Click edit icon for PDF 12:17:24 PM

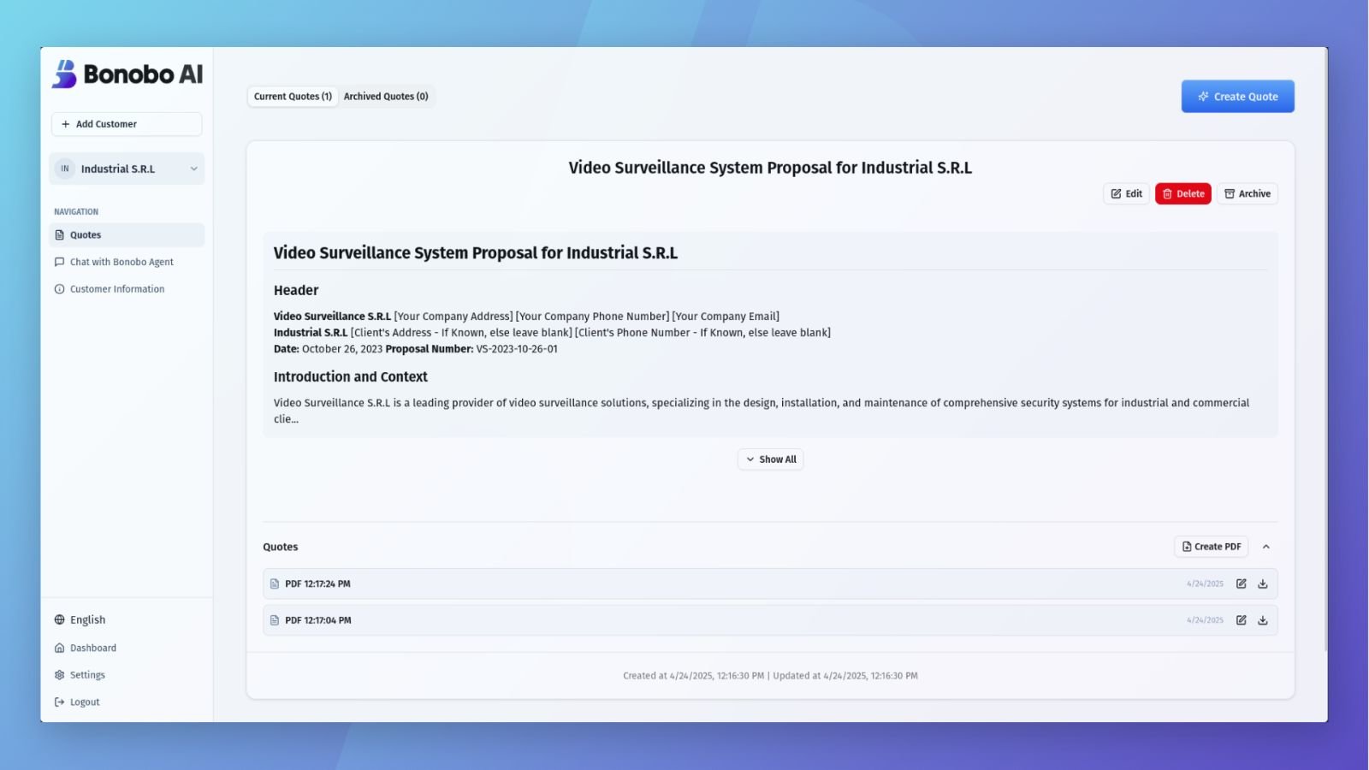coord(1241,583)
